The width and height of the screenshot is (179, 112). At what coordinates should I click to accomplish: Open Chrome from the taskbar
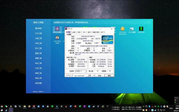tap(2, 106)
